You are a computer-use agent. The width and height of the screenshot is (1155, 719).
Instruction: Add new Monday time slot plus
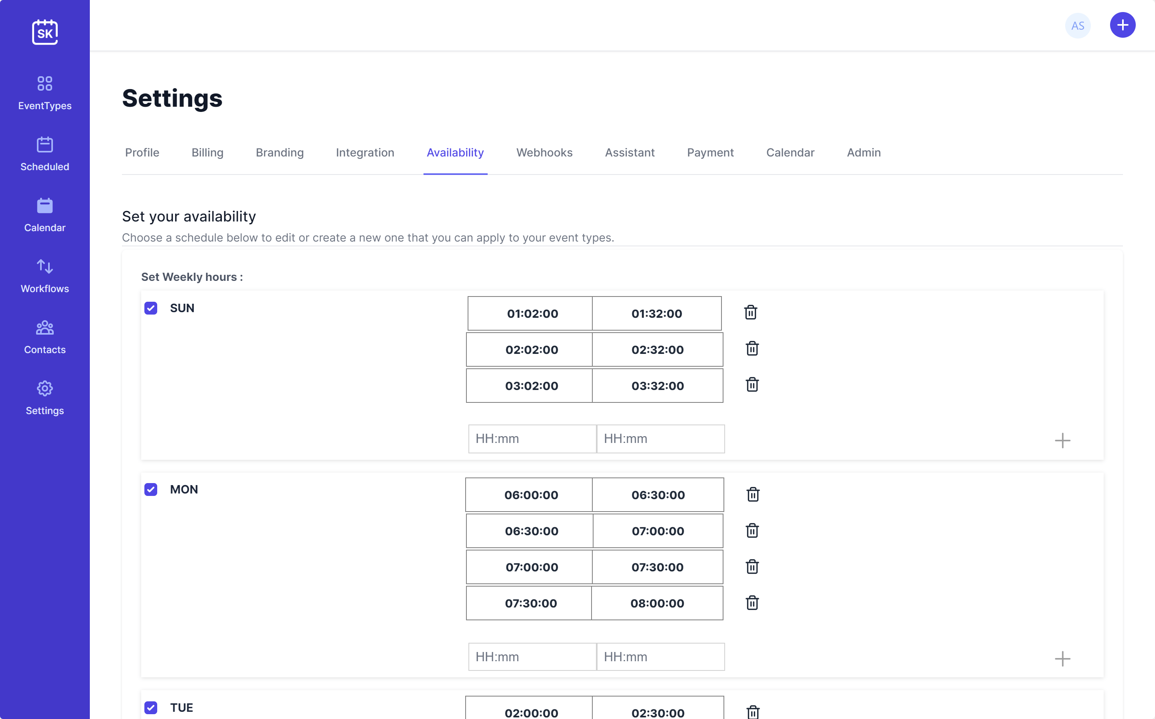pyautogui.click(x=1062, y=658)
